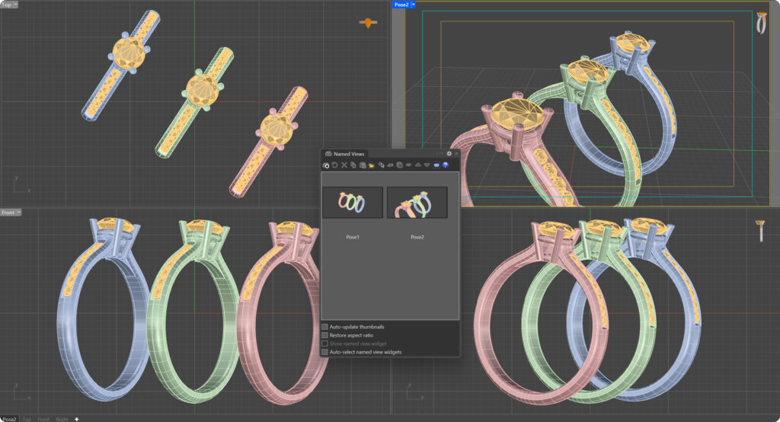This screenshot has width=780, height=422.
Task: Click the Import named views folder icon
Action: point(372,165)
